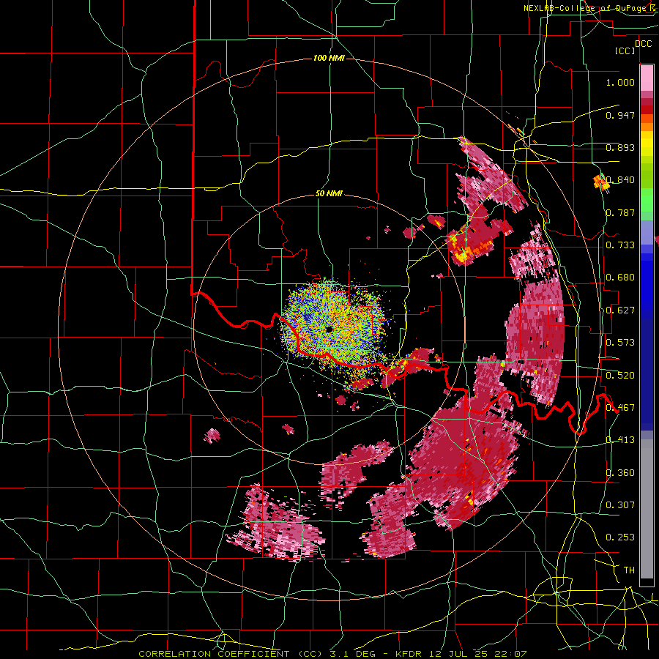Click the 0.520 legend value
Screen dimensions: 659x659
pyautogui.click(x=620, y=376)
